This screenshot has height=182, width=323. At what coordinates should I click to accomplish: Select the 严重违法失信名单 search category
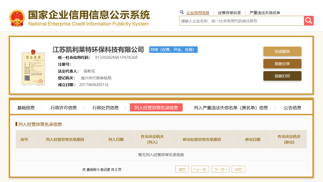265,13
